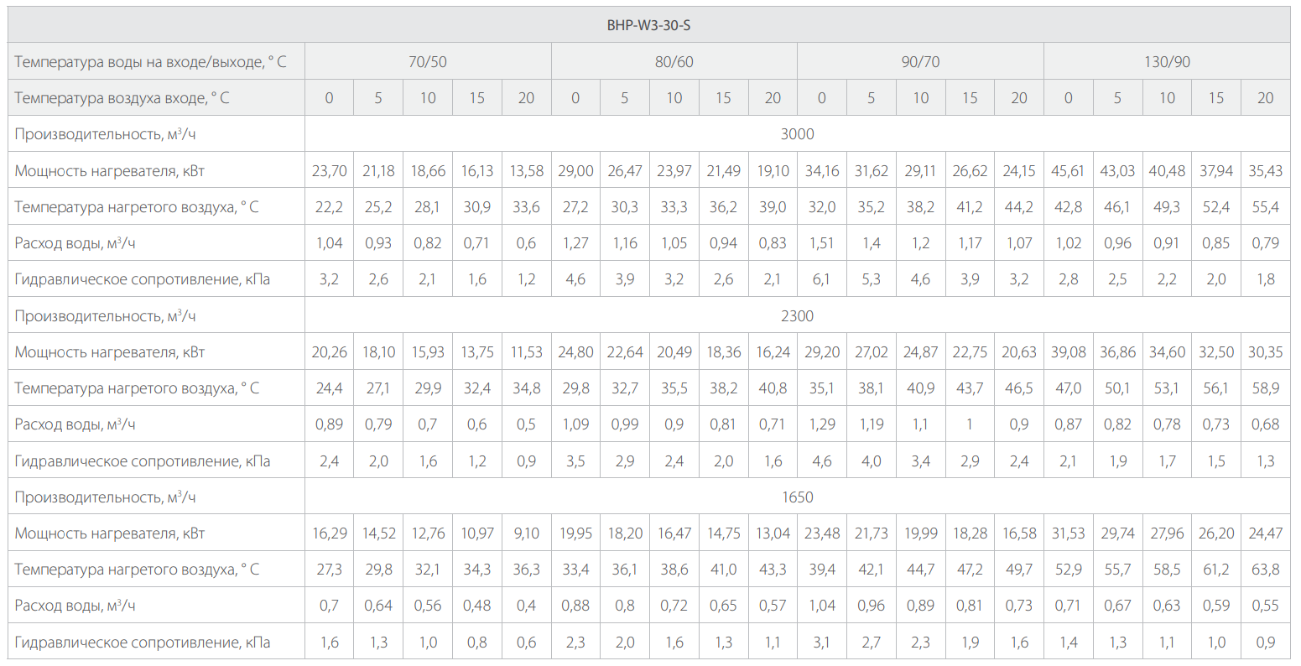Screen dimensions: 1301x666
Task: Click heater power cell 16,29
Action: pyautogui.click(x=329, y=533)
